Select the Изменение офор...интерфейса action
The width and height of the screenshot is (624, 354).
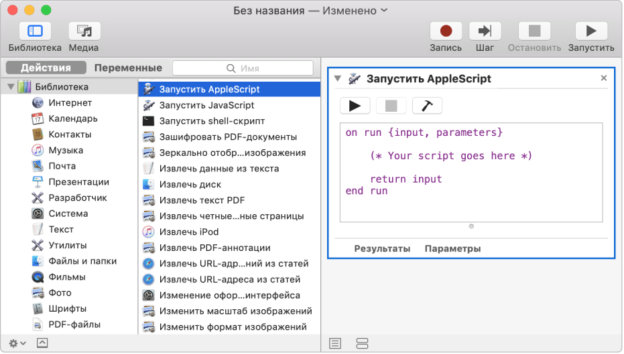[x=229, y=296]
